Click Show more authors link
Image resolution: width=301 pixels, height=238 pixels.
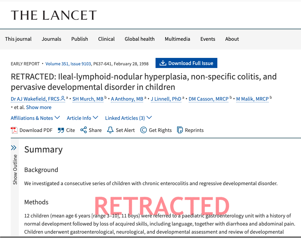[39, 107]
